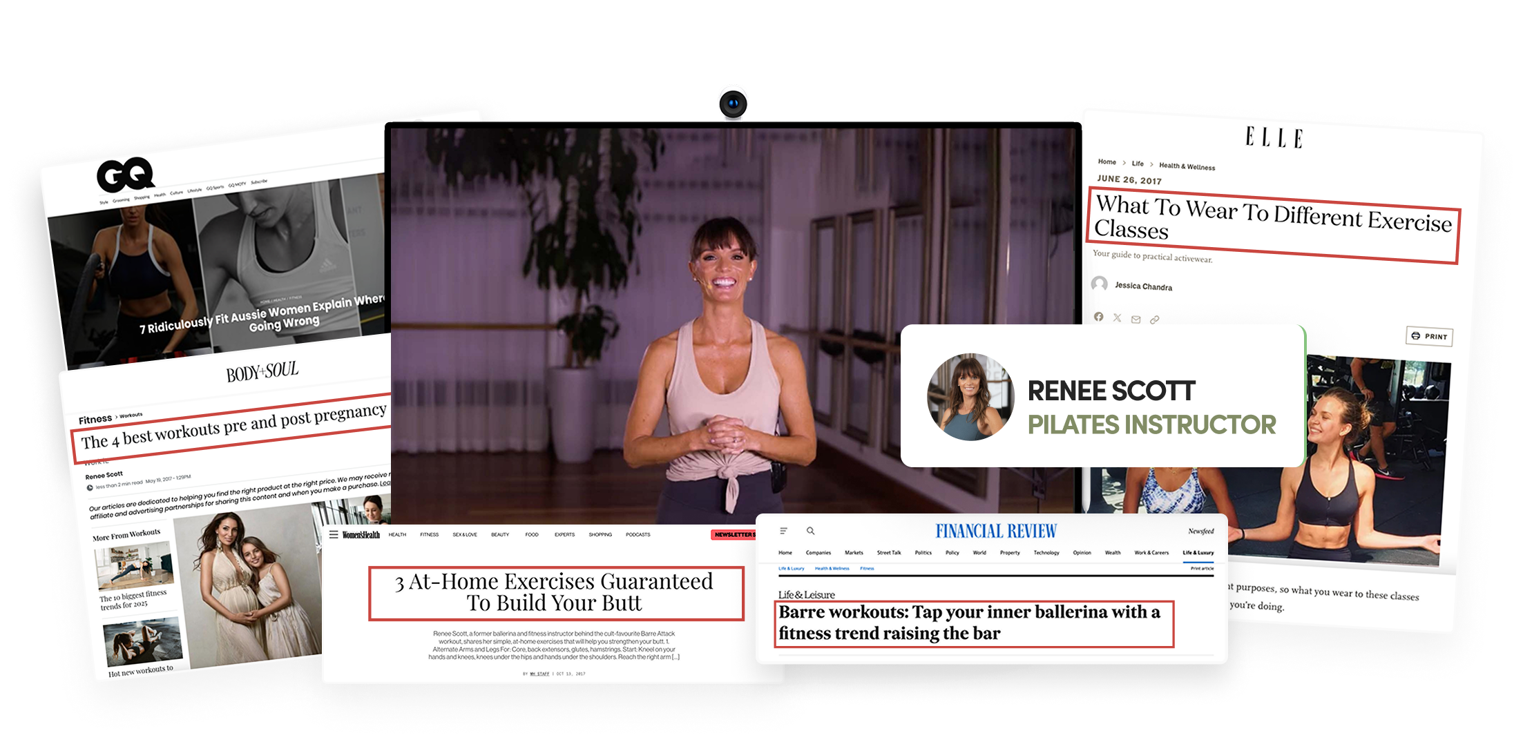Click the Financial Review Print article link

[x=1202, y=569]
